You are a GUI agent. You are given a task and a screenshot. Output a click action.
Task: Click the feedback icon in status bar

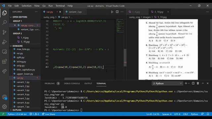point(202,114)
